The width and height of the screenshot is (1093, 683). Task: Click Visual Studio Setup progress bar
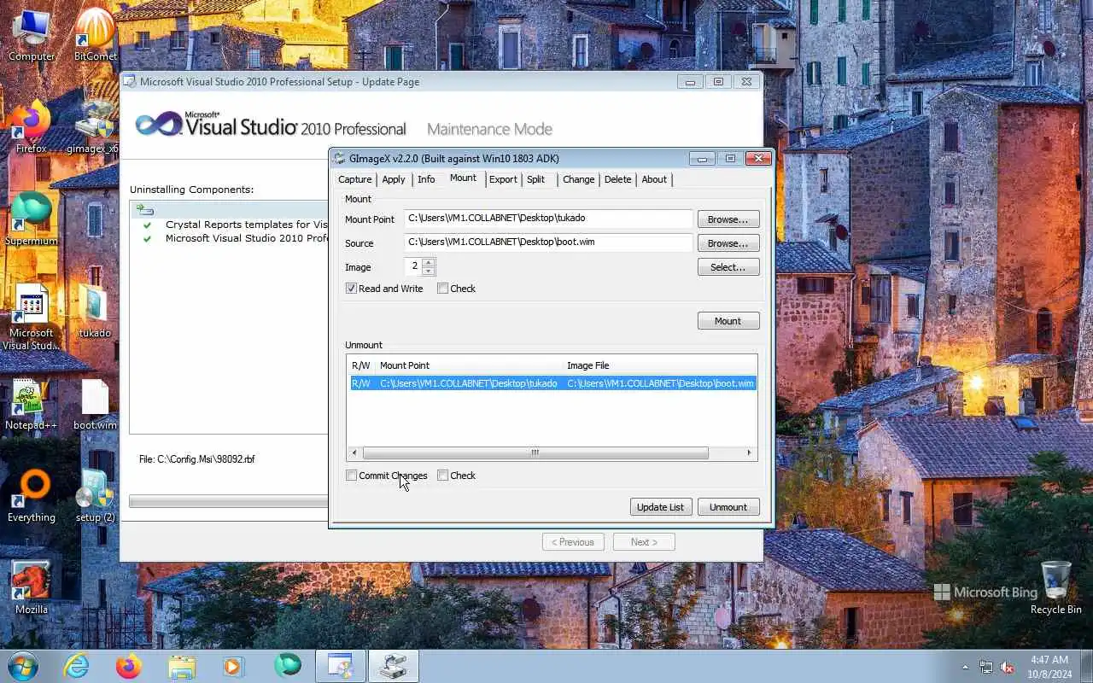[x=228, y=501]
